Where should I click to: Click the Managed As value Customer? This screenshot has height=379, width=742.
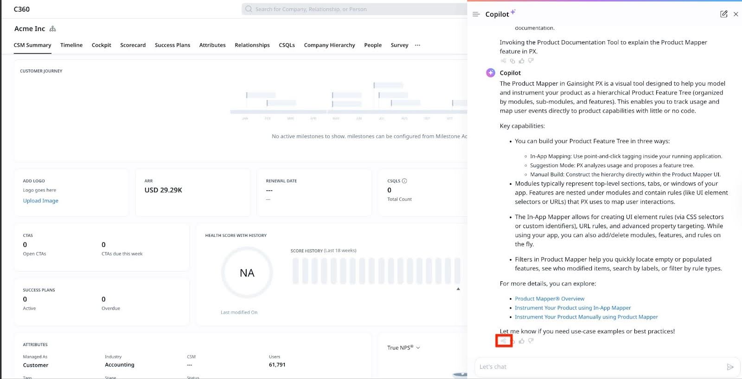point(36,365)
